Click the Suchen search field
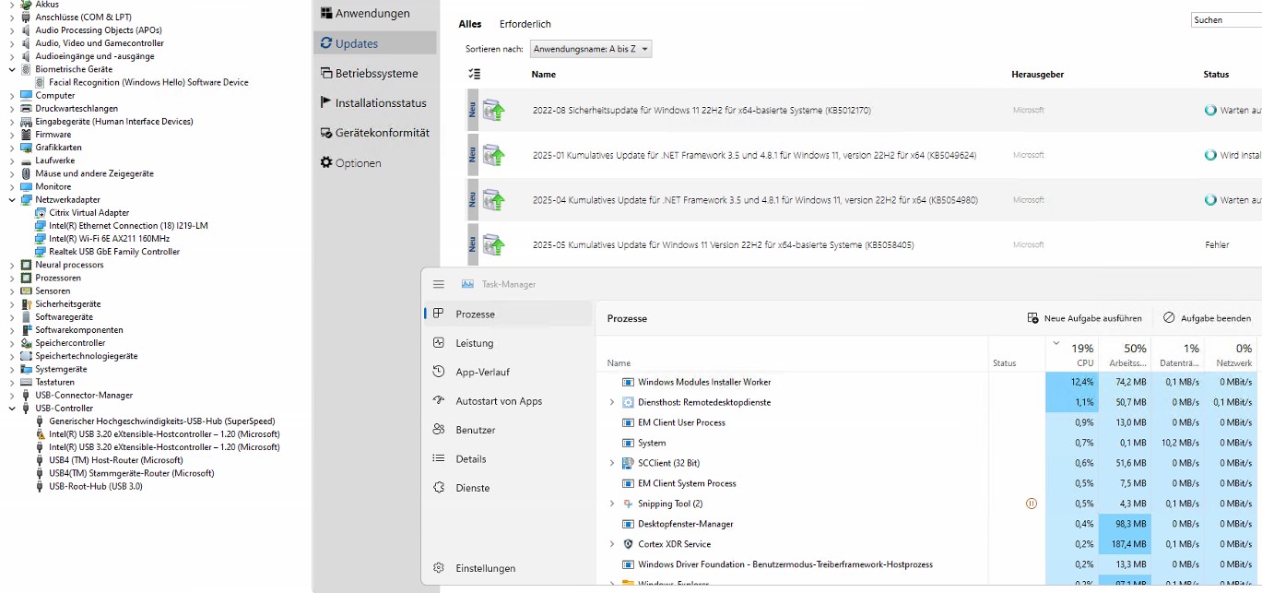Viewport: 1262px width, 593px height. [1225, 19]
